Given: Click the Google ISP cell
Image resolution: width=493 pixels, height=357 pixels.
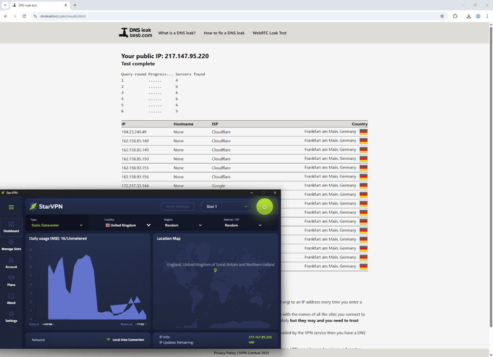Looking at the screenshot, I should (x=218, y=186).
